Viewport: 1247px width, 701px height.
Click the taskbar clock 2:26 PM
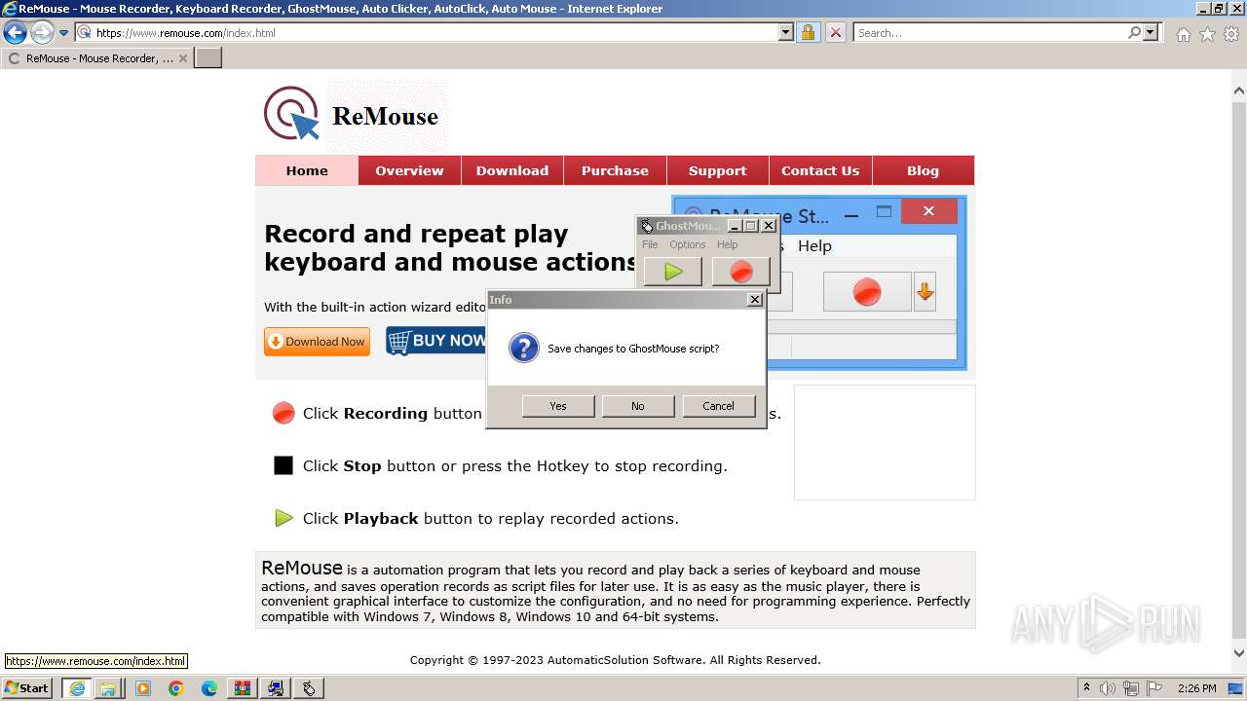1197,688
